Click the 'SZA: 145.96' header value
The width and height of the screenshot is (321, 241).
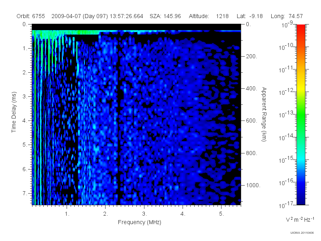[165, 16]
